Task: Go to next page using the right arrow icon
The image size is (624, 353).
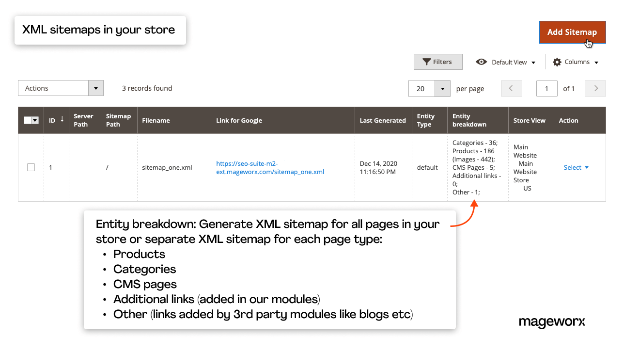Action: tap(595, 88)
